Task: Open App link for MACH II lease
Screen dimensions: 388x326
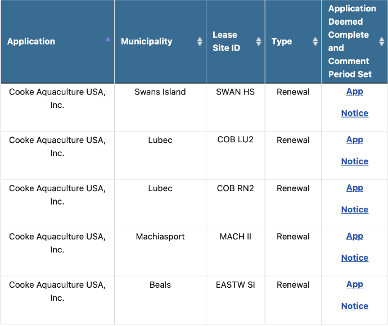Action: tap(355, 236)
